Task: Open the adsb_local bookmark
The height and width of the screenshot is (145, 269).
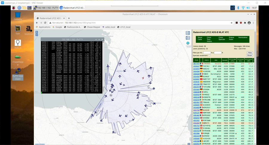Action: click(x=109, y=27)
